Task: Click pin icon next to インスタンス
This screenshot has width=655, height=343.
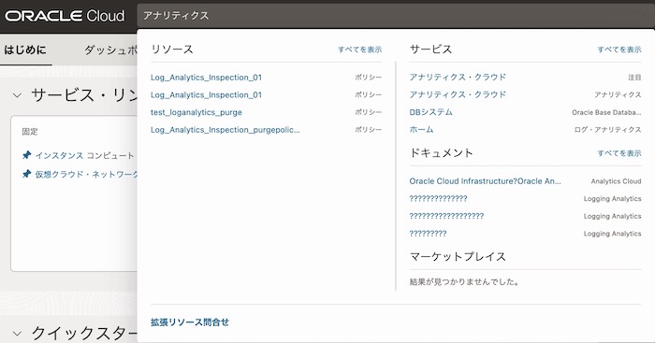Action: [x=27, y=155]
